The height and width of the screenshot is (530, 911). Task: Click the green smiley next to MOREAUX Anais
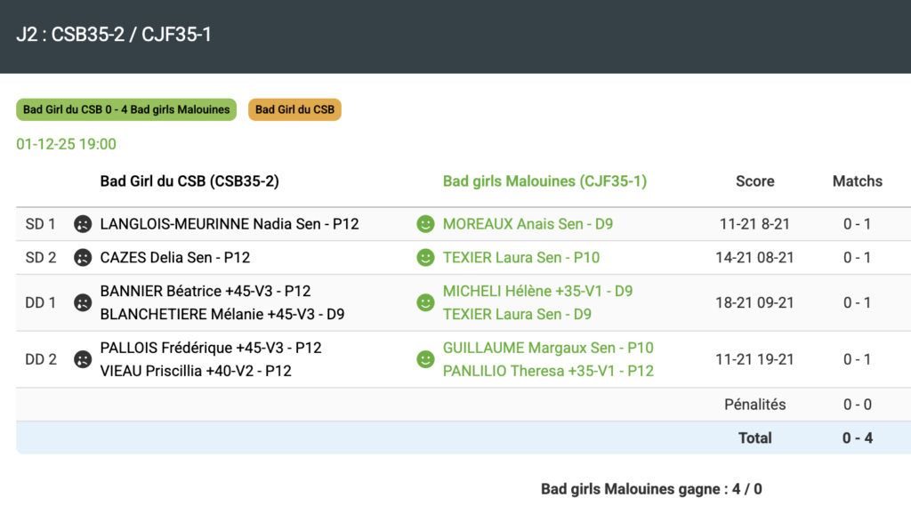pyautogui.click(x=425, y=224)
